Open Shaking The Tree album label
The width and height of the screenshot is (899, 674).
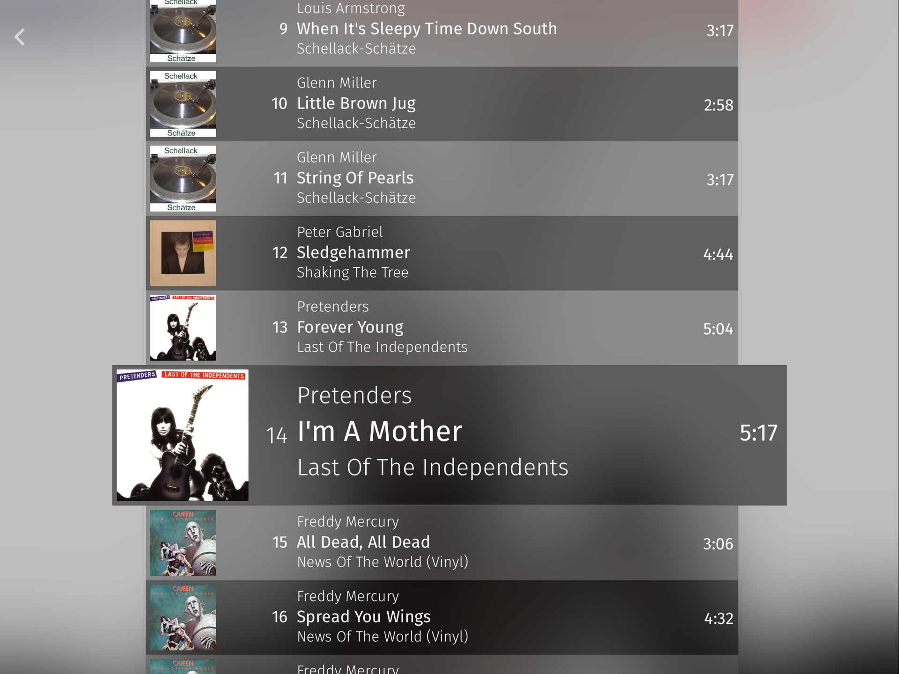pos(353,272)
